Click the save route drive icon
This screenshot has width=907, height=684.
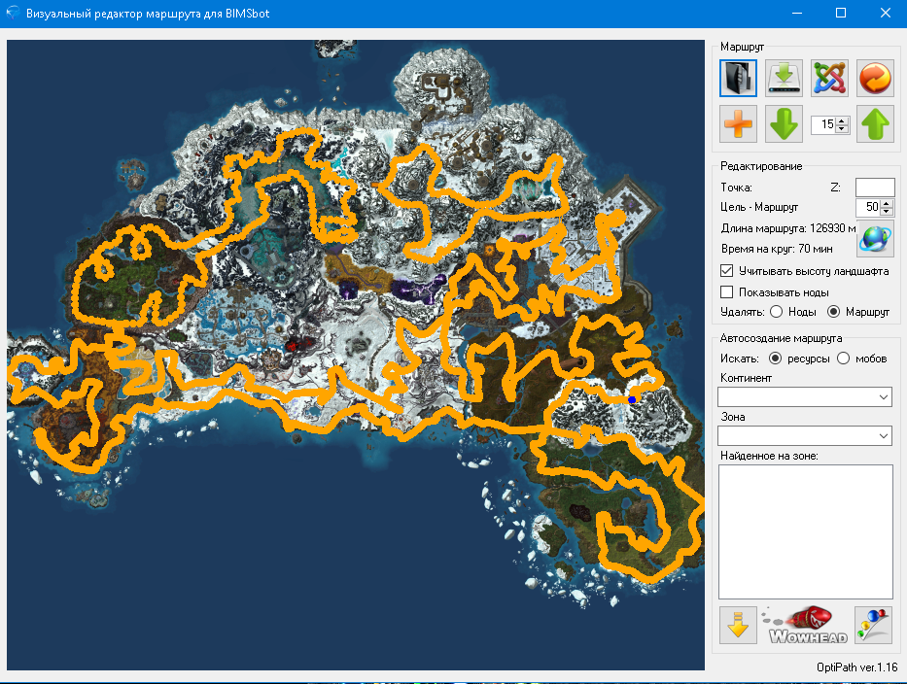pos(784,78)
